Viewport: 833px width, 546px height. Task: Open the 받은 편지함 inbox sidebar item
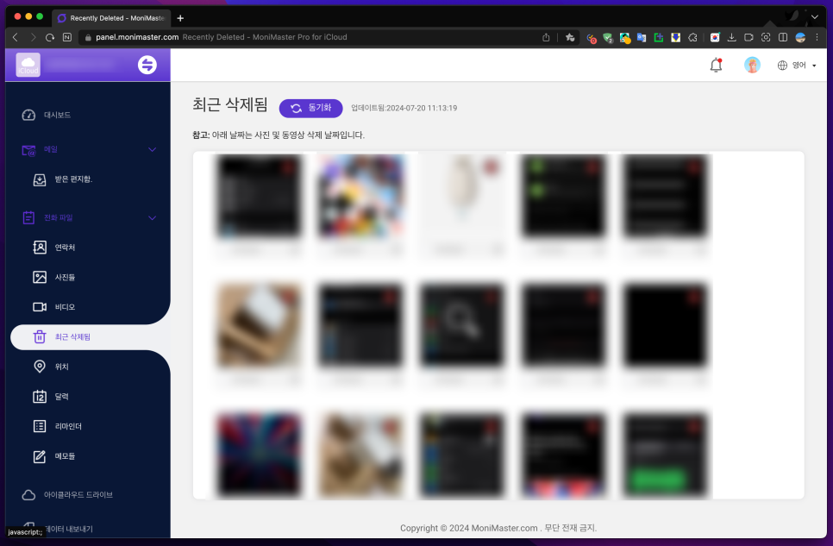click(x=63, y=179)
